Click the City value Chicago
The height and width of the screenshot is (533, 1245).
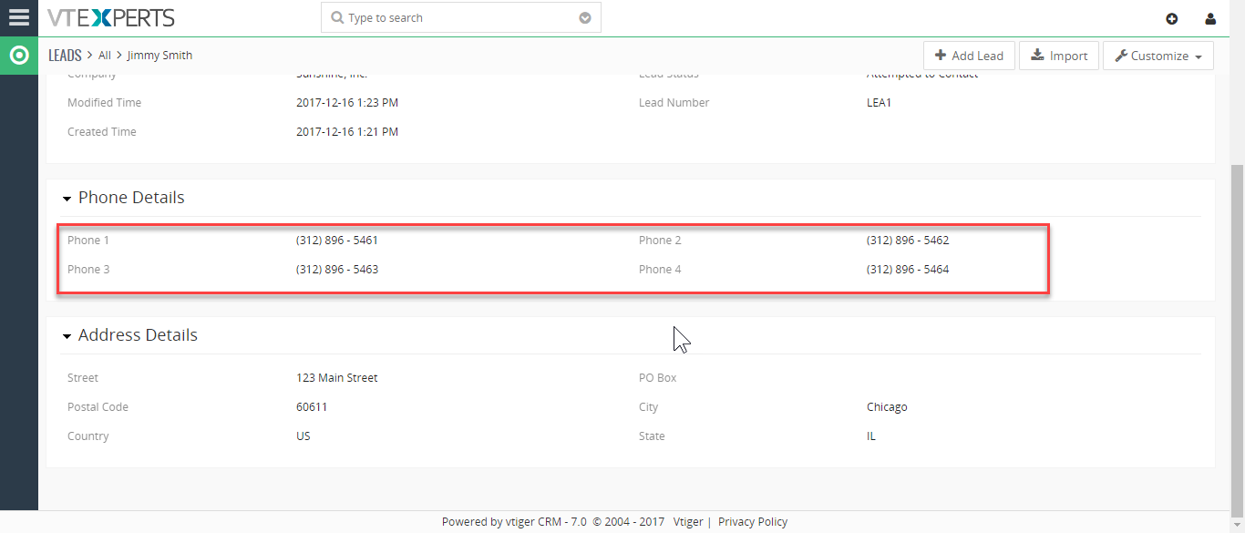[887, 407]
